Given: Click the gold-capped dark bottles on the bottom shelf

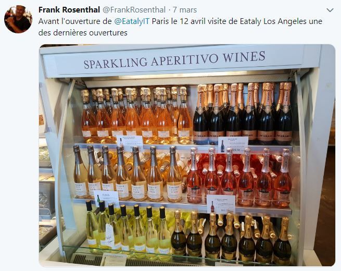Looking at the screenshot, I should [x=231, y=237].
